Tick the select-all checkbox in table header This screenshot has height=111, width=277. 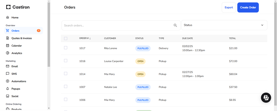pyautogui.click(x=66, y=38)
